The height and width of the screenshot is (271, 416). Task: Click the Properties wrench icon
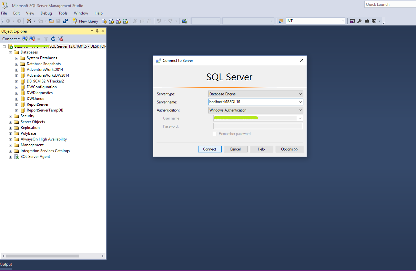[x=360, y=21]
